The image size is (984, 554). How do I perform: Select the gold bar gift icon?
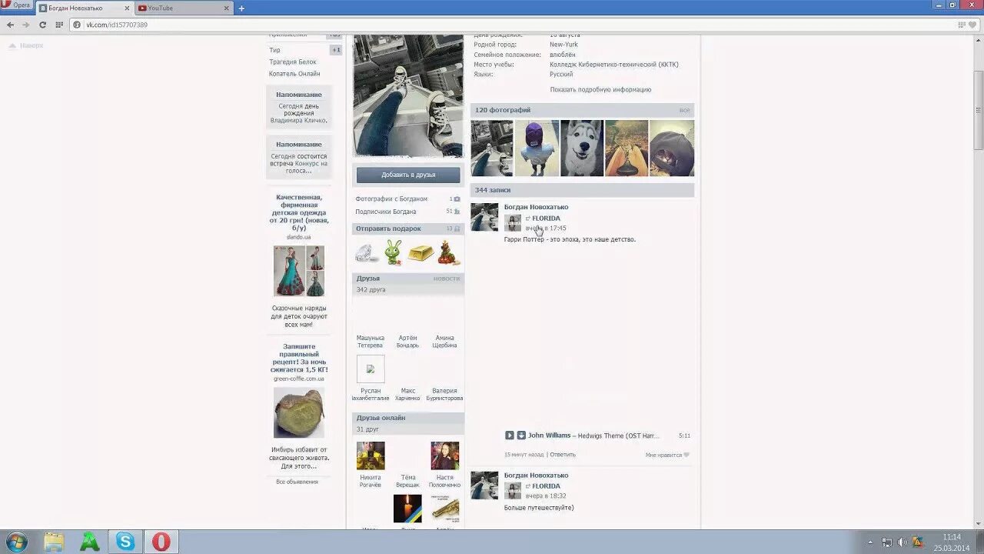pos(421,252)
